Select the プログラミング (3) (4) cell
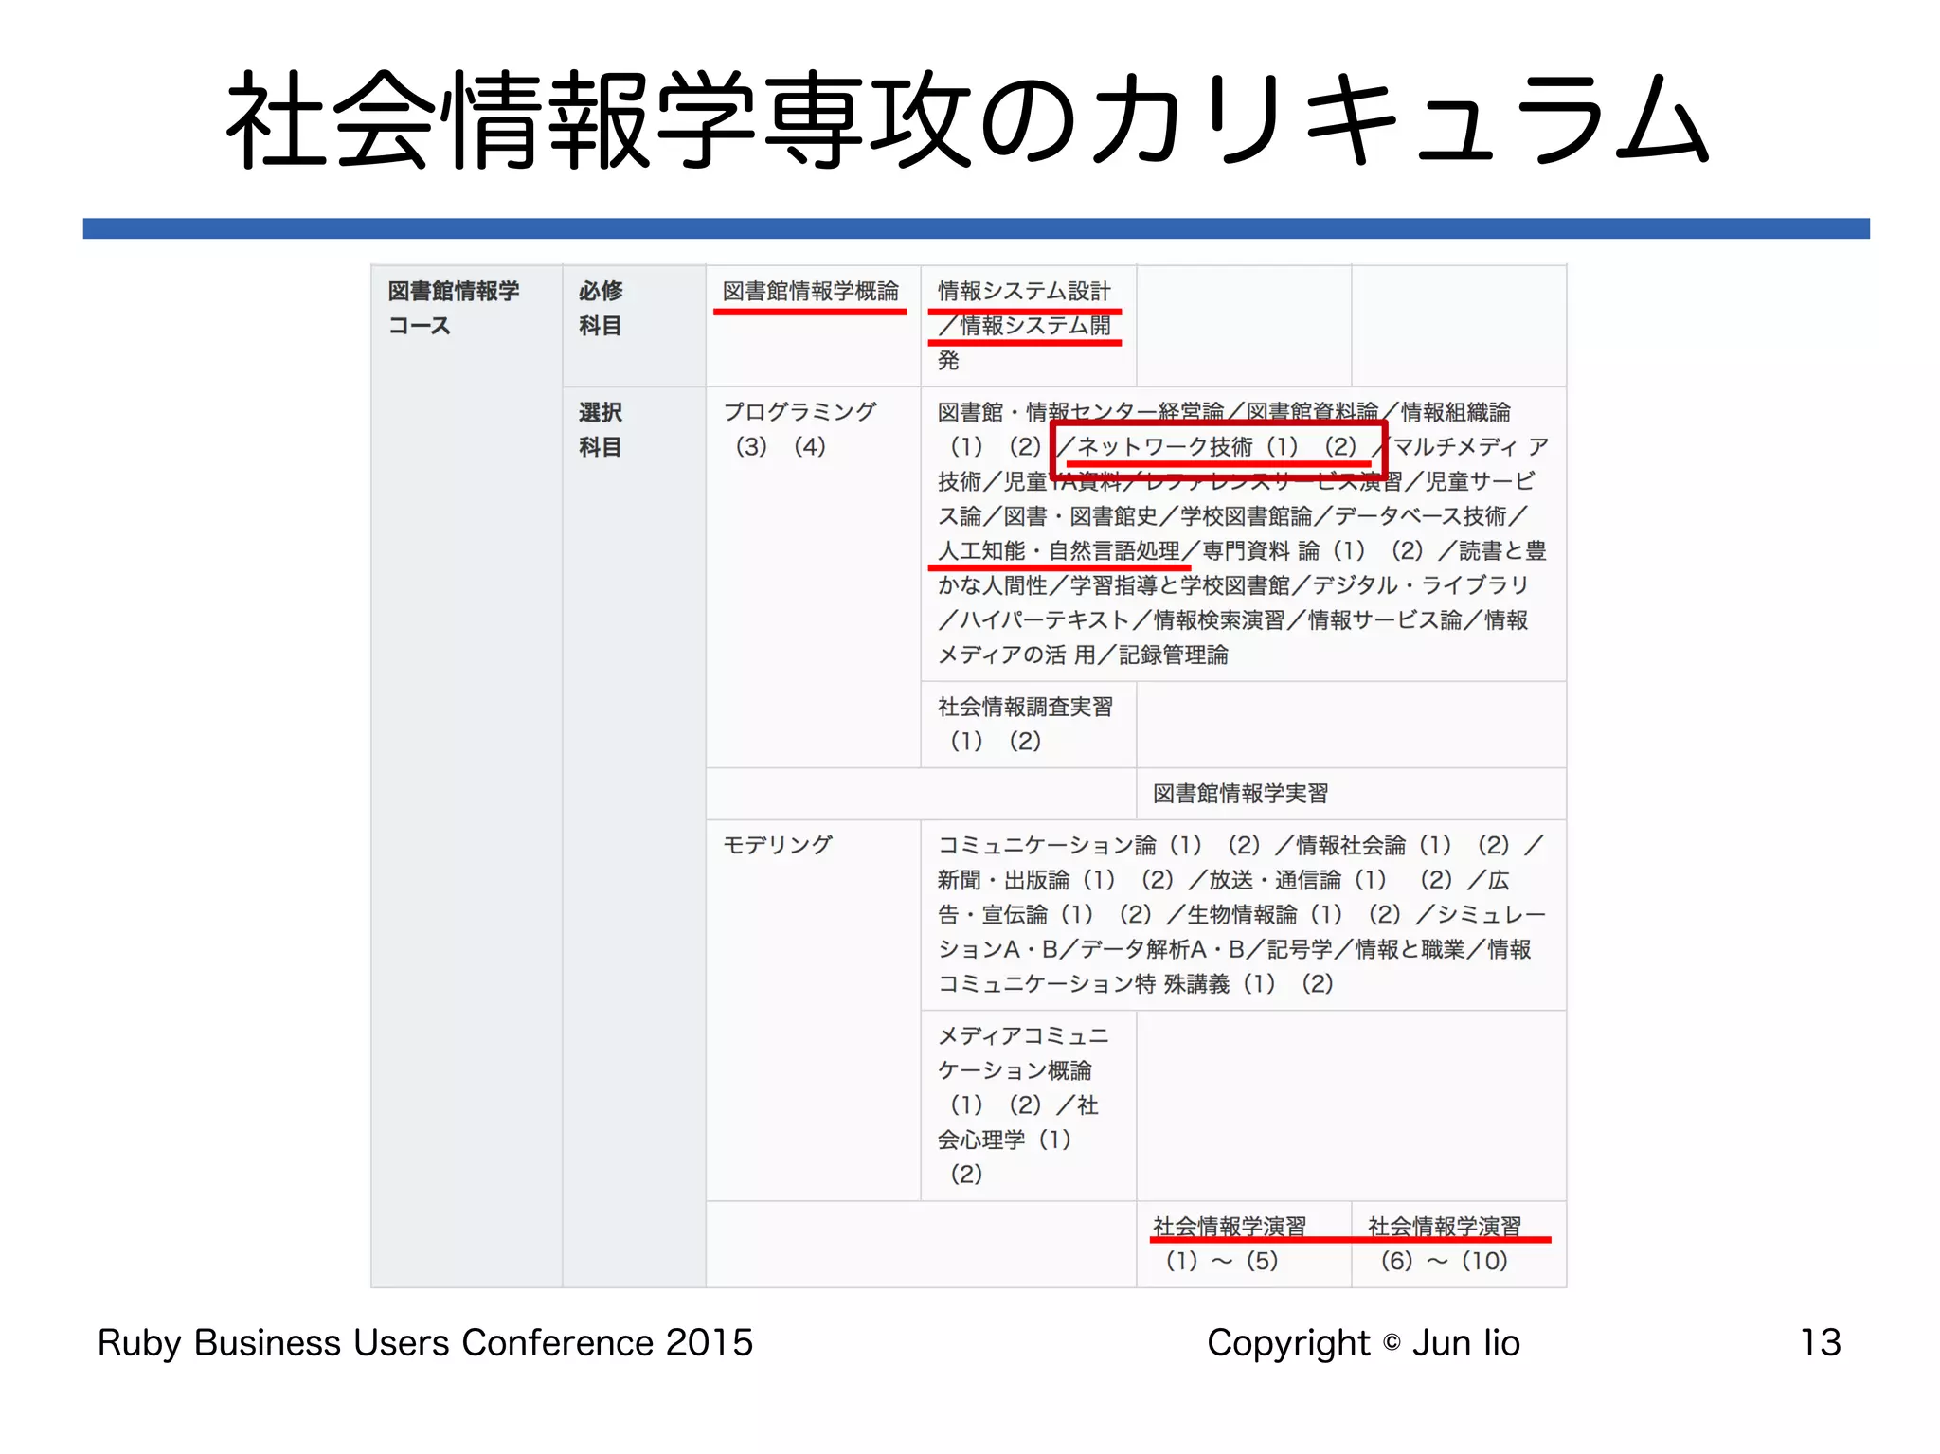1940x1454 pixels. pyautogui.click(x=813, y=577)
